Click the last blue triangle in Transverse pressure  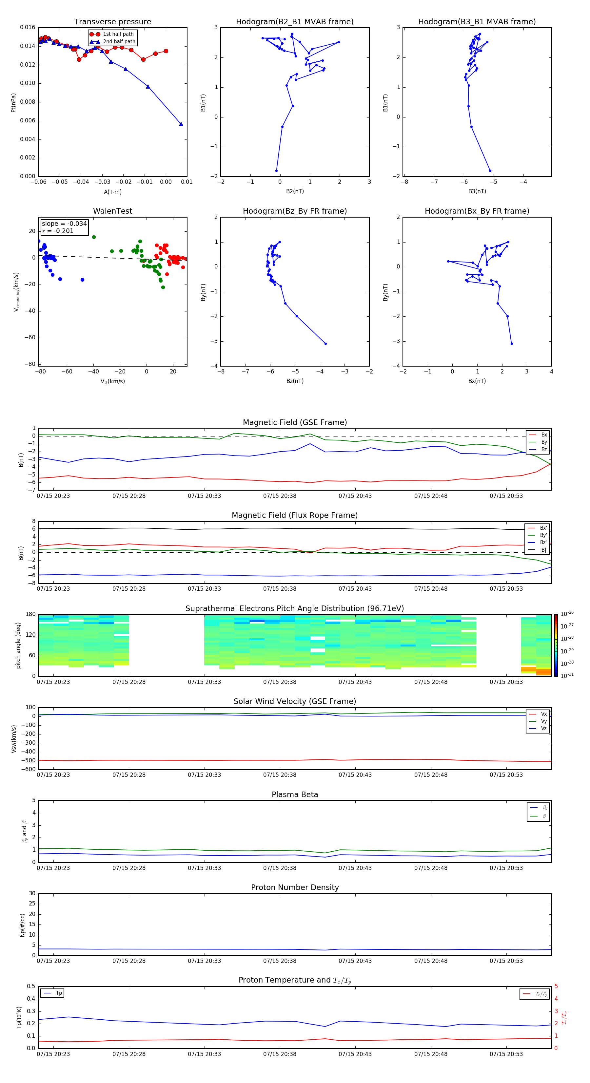181,124
